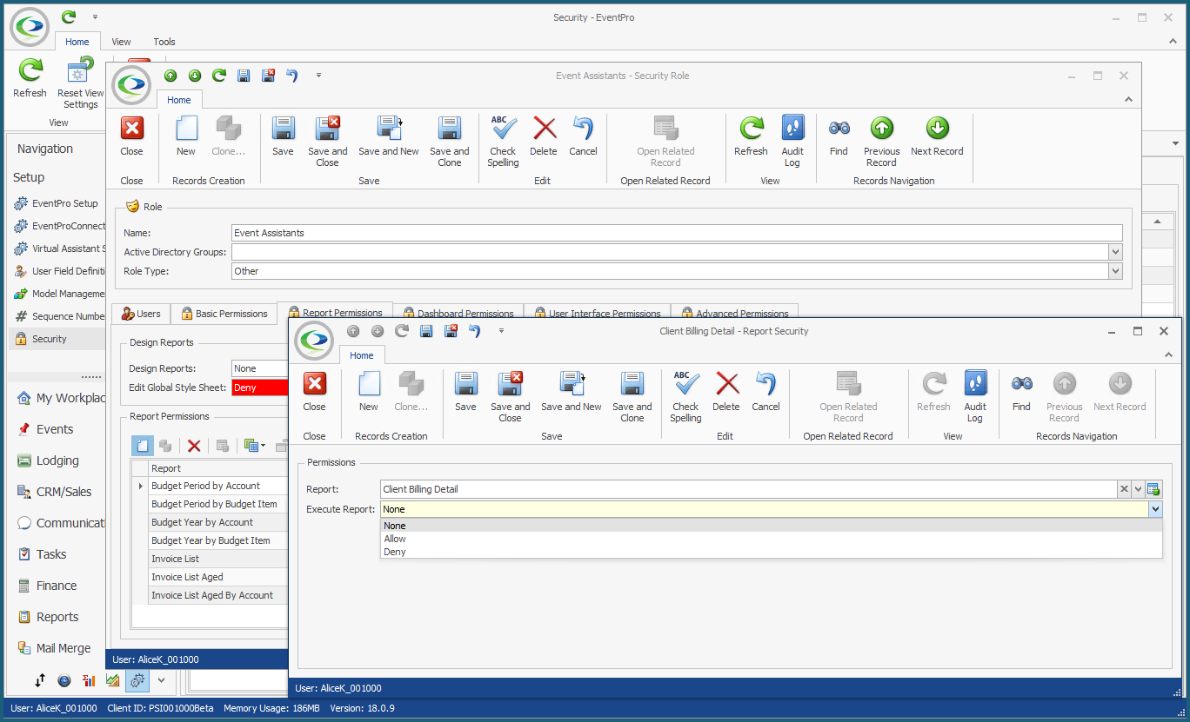Switch to Basic Permissions tab
The image size is (1190, 722).
(x=224, y=314)
